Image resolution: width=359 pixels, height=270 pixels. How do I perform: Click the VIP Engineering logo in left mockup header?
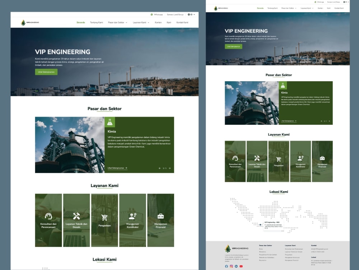click(30, 22)
